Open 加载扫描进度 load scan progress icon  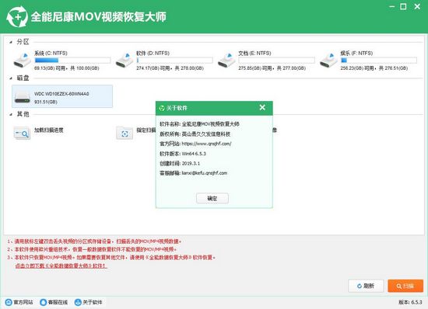point(22,134)
